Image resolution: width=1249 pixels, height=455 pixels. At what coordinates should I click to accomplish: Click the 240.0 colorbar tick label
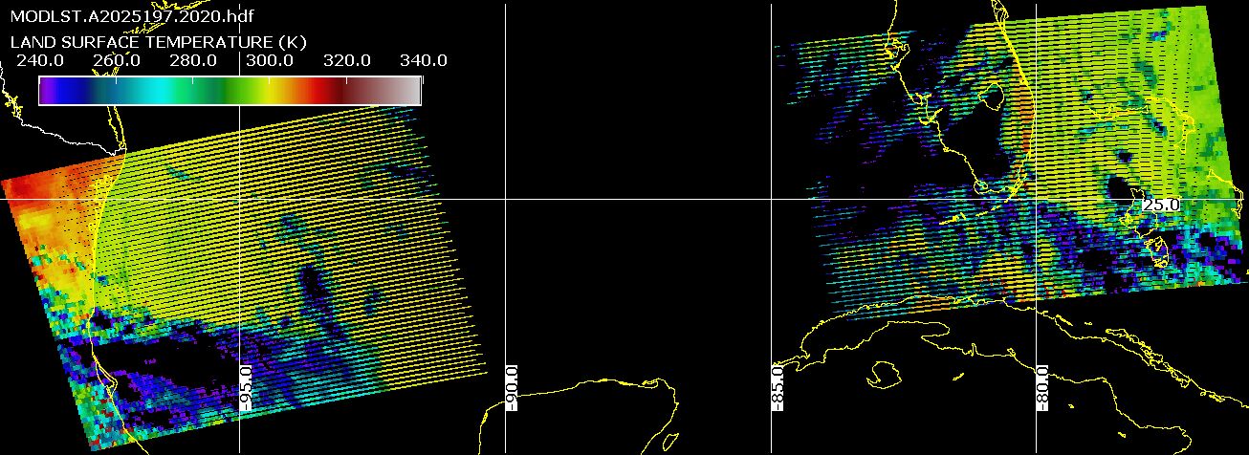pos(40,60)
